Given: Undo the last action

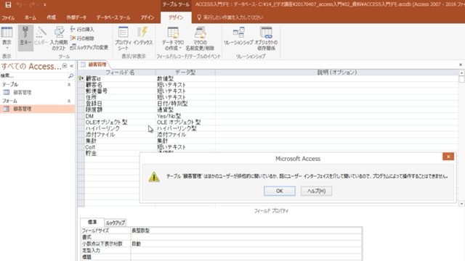Looking at the screenshot, I should click(20, 5).
